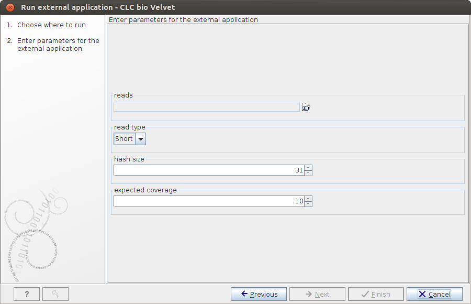Click the X icon inside Cancel
The height and width of the screenshot is (304, 471).
tap(423, 294)
